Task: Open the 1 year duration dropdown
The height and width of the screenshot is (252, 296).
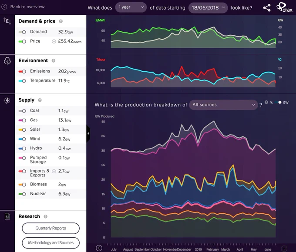Action: click(131, 7)
